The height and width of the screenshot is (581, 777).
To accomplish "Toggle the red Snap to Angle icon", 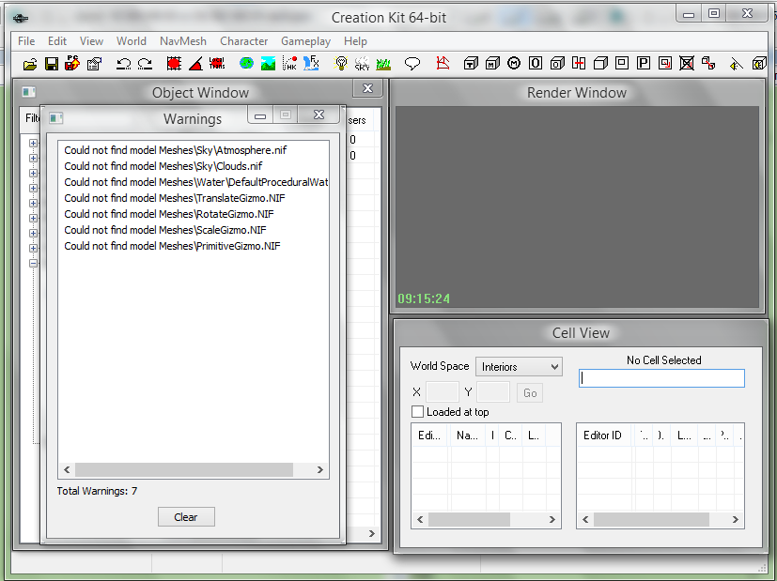I will tap(195, 64).
